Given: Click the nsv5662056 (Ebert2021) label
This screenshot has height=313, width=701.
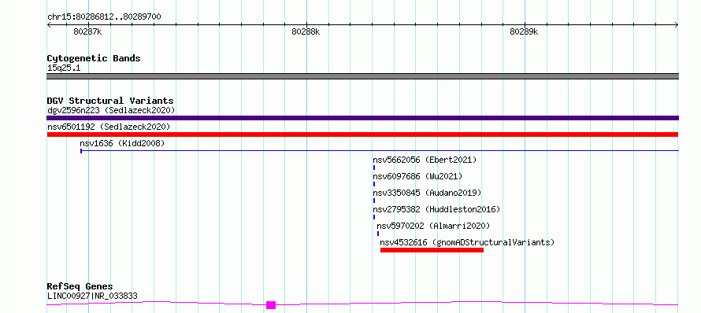Looking at the screenshot, I should (x=425, y=160).
